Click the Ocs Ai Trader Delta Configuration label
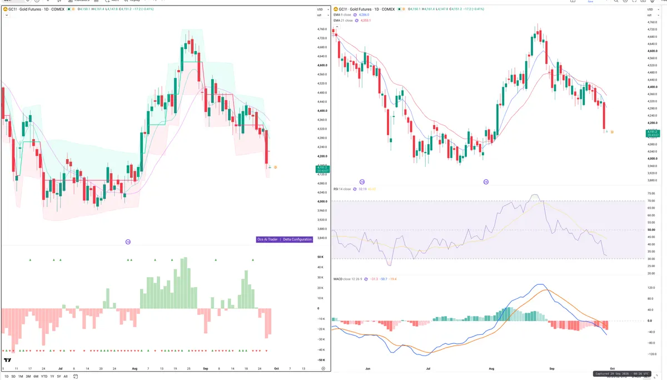The image size is (667, 380). point(285,239)
